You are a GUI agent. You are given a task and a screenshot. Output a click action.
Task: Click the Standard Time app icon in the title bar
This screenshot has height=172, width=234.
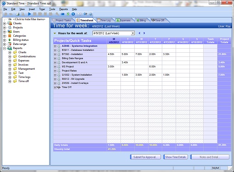(x=4, y=3)
